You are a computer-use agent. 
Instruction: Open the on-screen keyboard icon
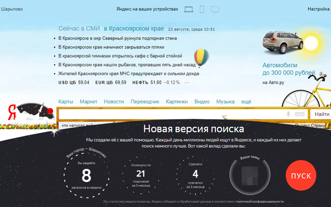[x=300, y=114]
